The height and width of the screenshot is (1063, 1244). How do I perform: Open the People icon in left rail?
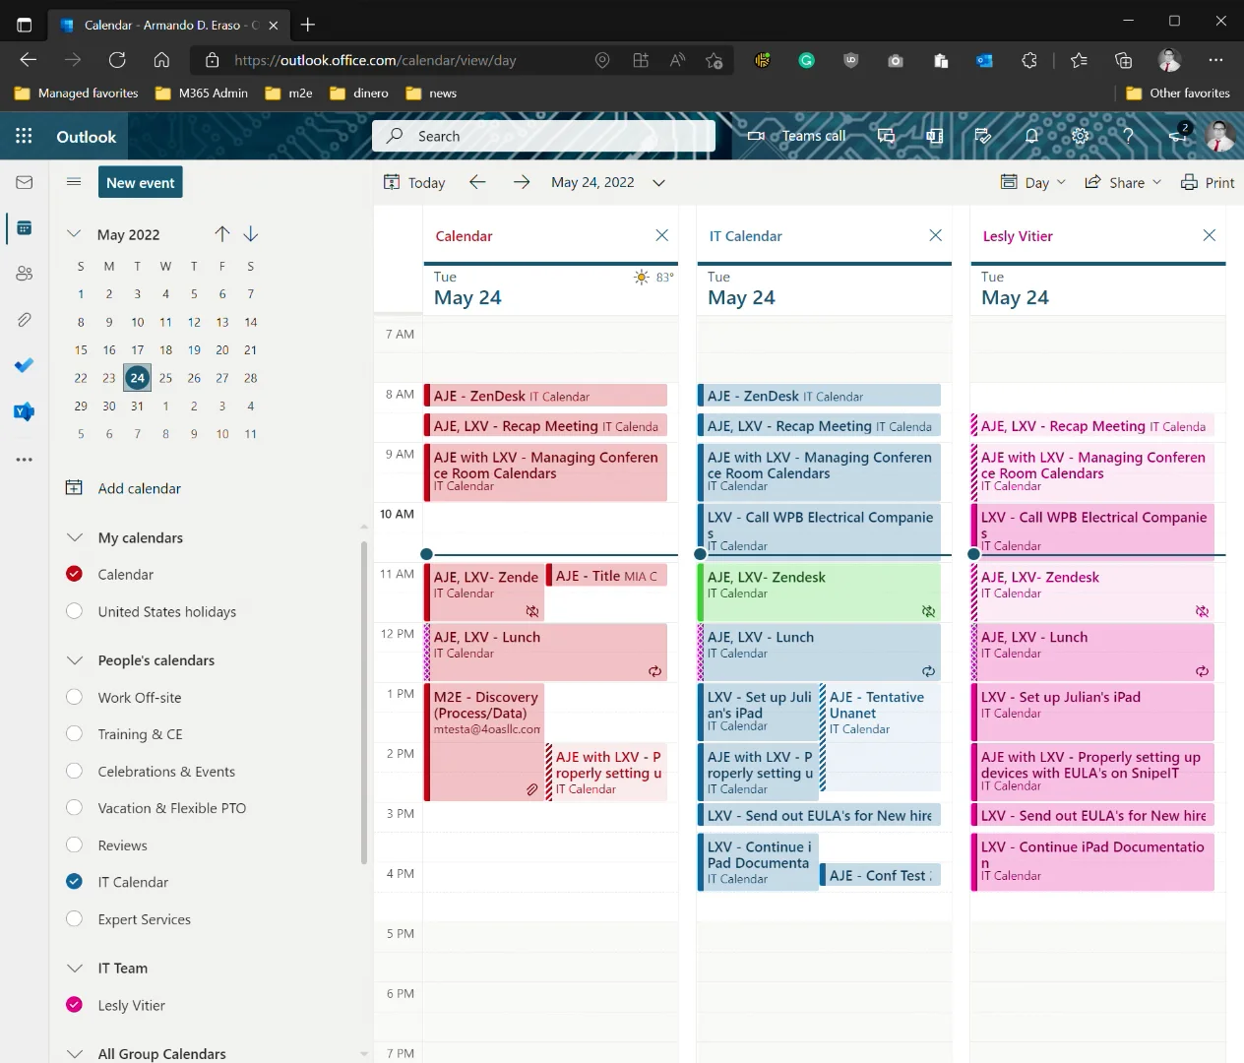(25, 274)
